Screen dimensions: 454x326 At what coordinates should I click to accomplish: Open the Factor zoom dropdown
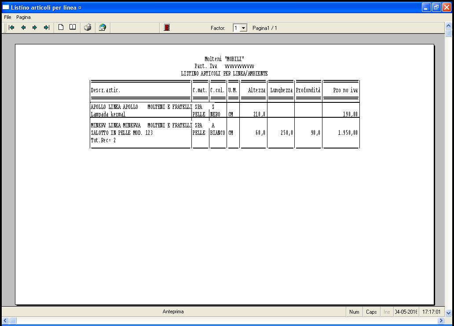coord(244,28)
